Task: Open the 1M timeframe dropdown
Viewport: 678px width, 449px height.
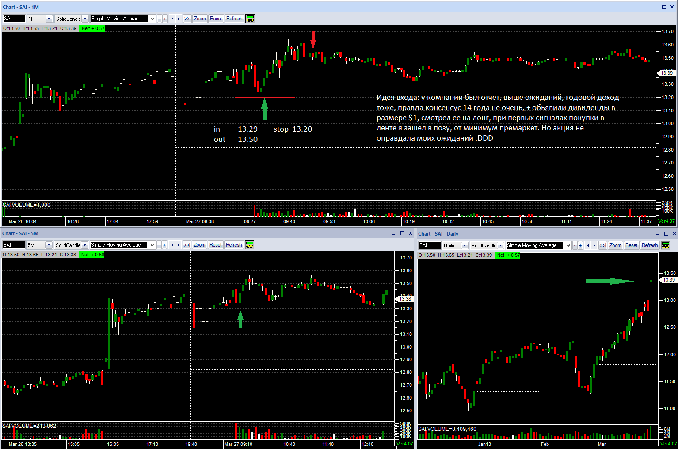Action: pos(49,19)
